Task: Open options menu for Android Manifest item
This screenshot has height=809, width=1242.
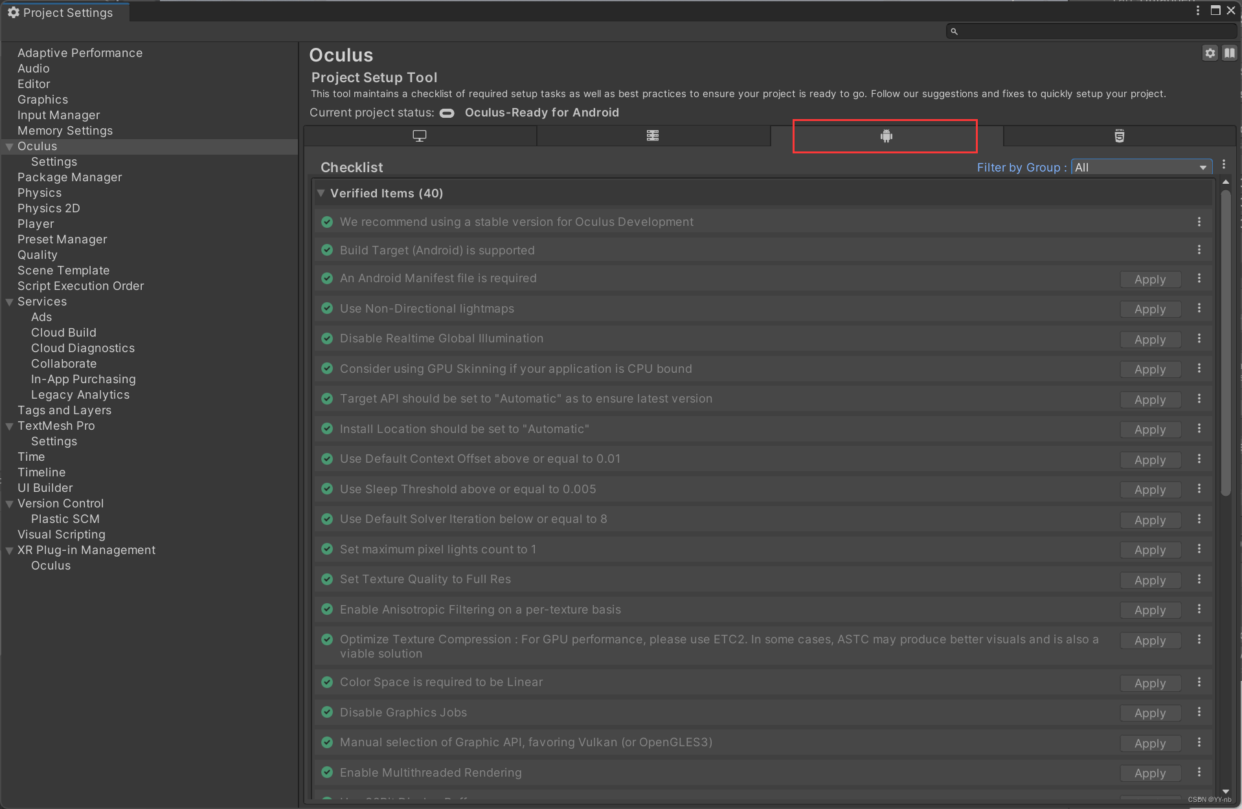Action: (x=1199, y=278)
